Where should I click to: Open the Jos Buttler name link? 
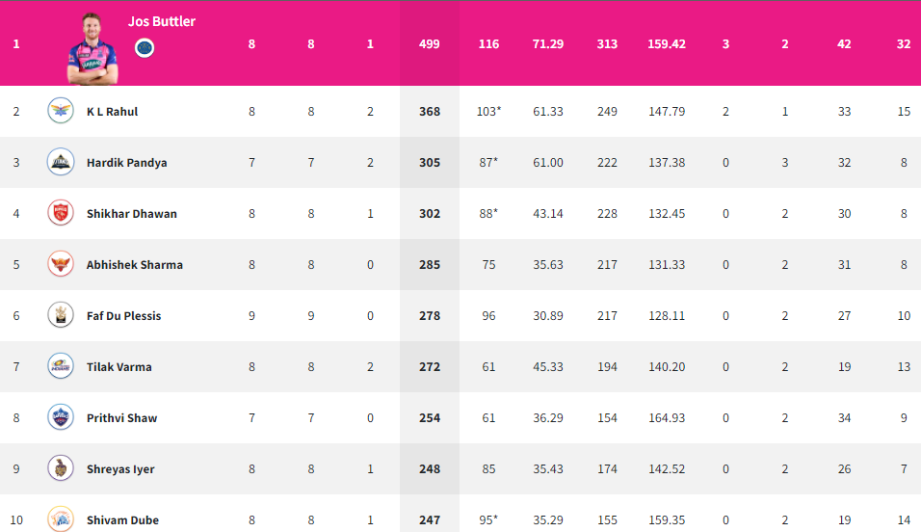pos(162,21)
